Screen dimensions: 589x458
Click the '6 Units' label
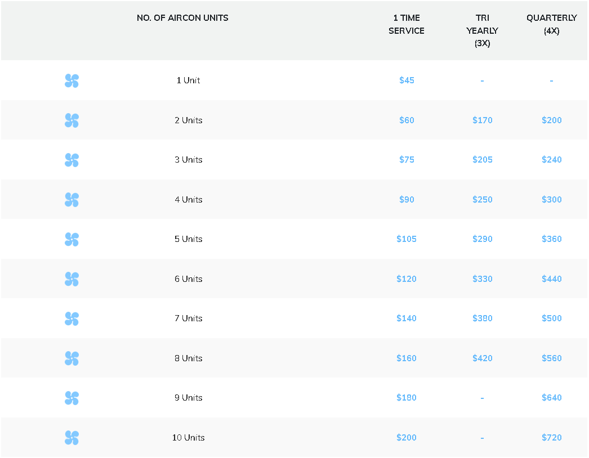[188, 279]
